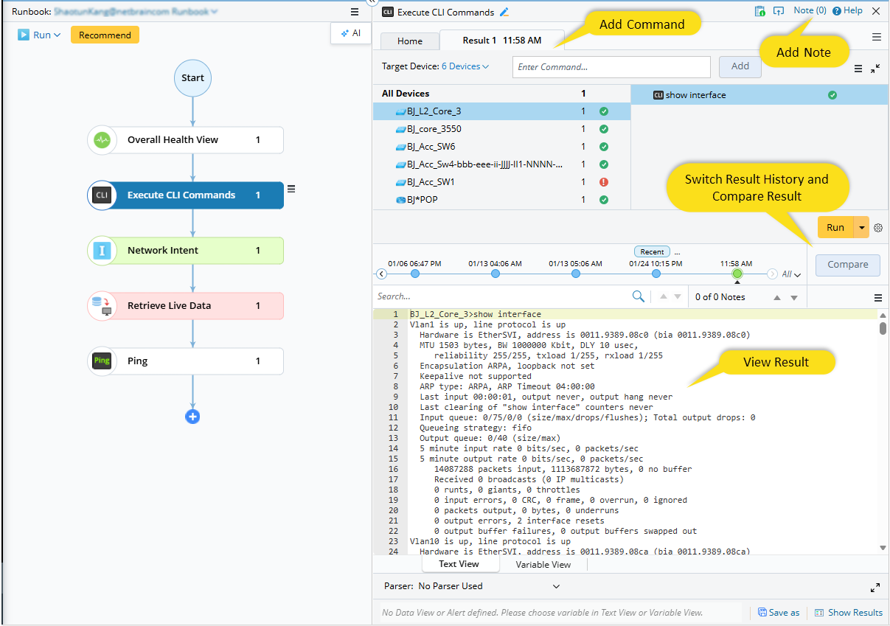This screenshot has height=626, width=890.
Task: Click the orange Run button
Action: 835,228
